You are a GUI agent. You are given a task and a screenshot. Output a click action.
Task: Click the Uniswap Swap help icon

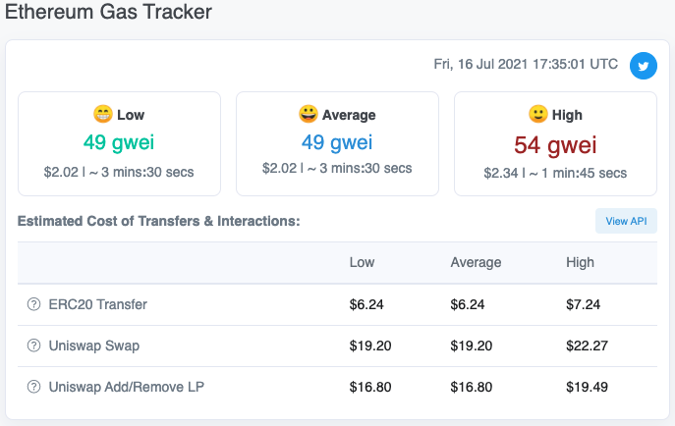[x=33, y=346]
